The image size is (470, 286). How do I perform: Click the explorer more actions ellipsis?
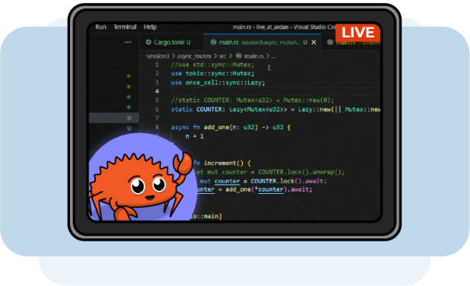(128, 42)
